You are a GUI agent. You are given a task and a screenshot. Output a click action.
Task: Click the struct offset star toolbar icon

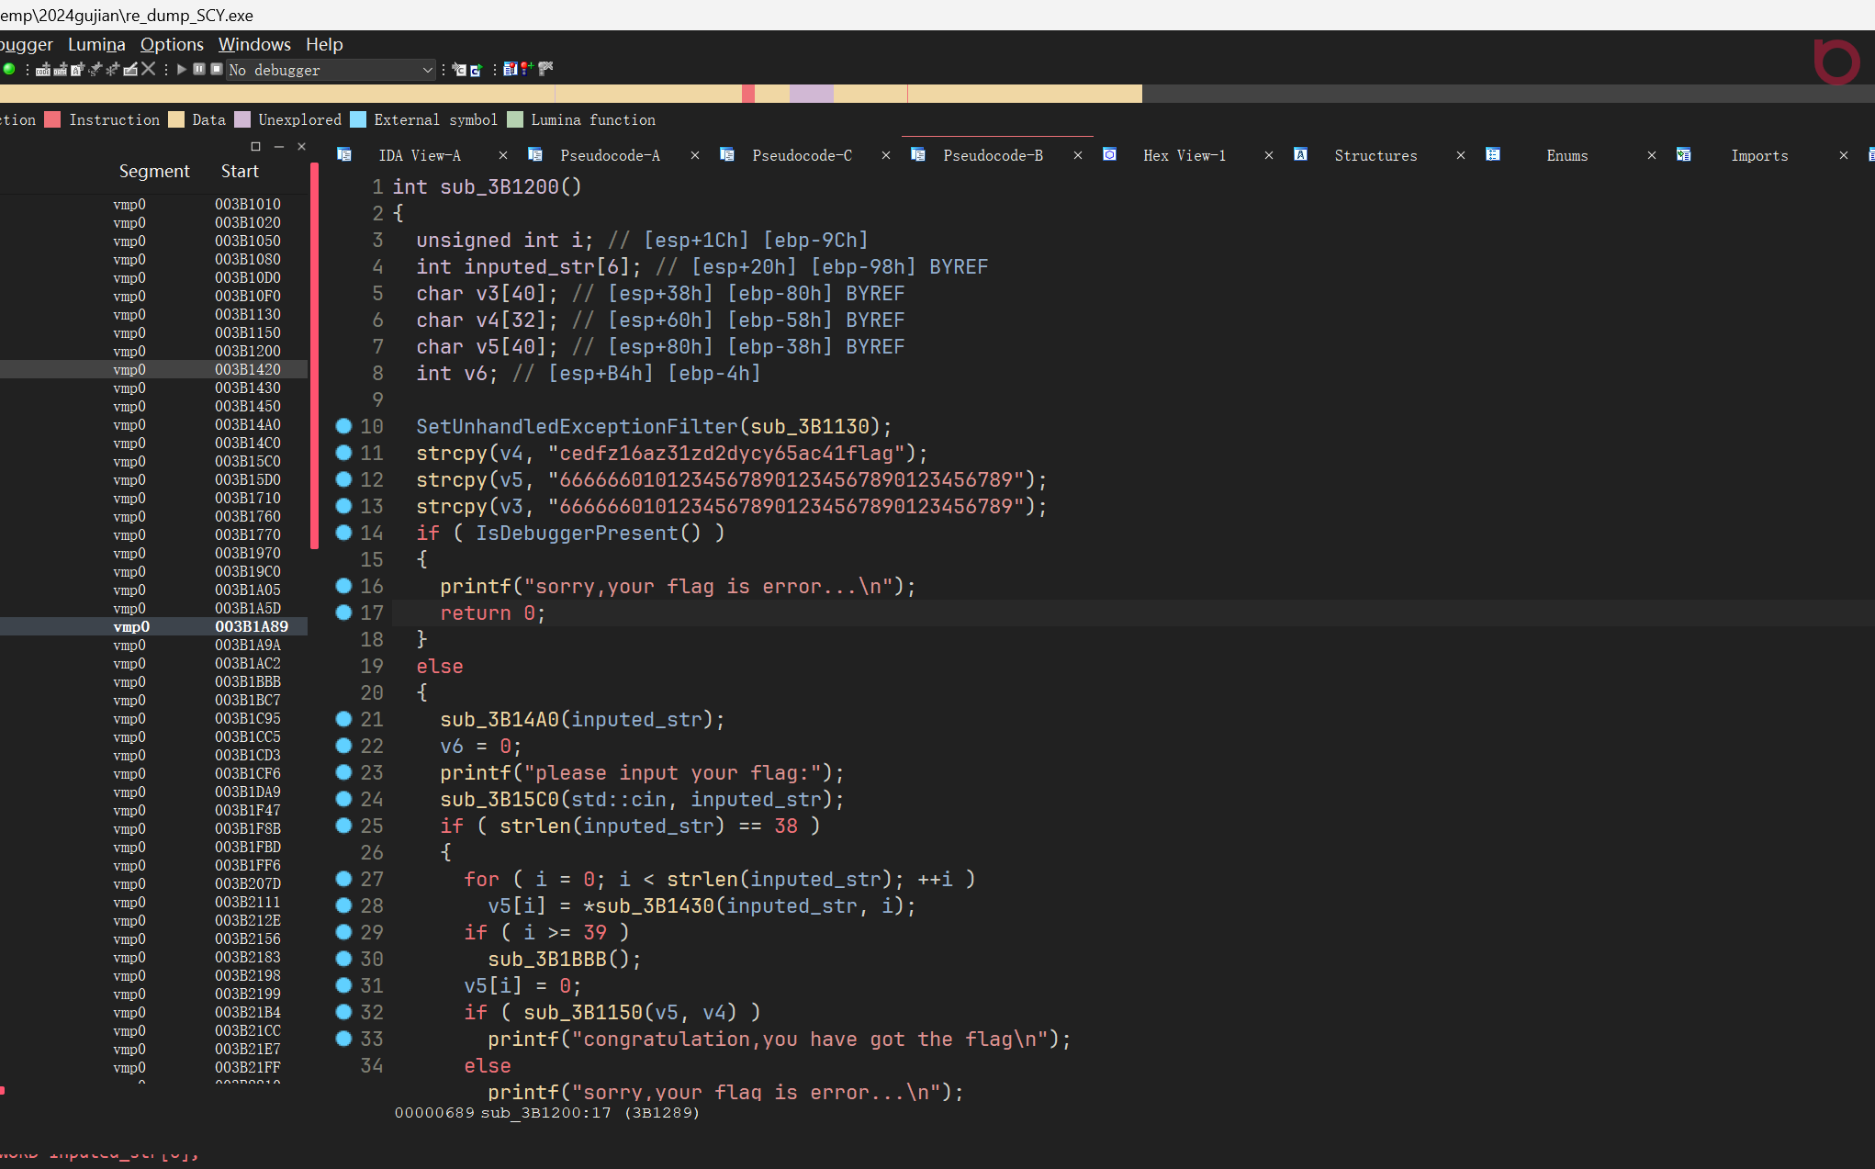click(95, 69)
